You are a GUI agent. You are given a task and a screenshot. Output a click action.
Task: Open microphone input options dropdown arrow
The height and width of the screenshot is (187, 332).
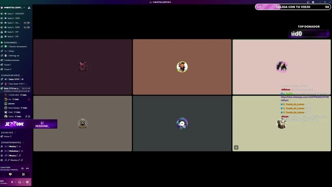[x=15, y=182]
